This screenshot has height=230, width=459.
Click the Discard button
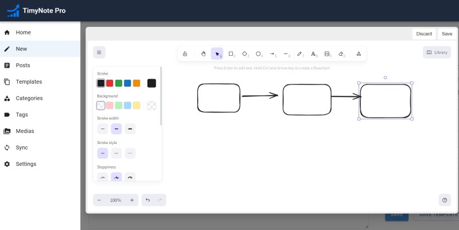[x=424, y=34]
